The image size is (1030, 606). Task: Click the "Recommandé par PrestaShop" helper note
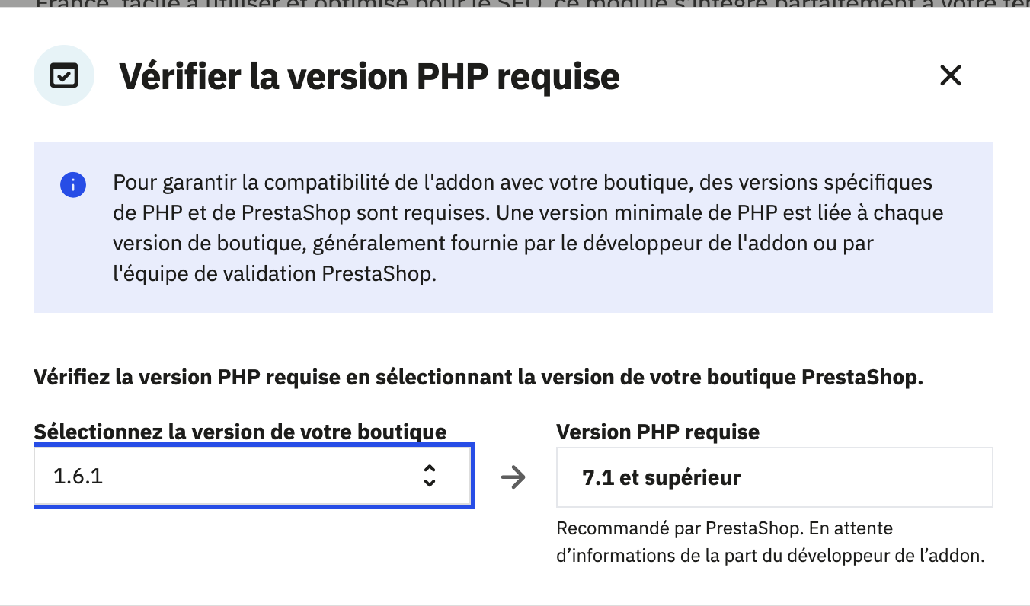tap(724, 528)
